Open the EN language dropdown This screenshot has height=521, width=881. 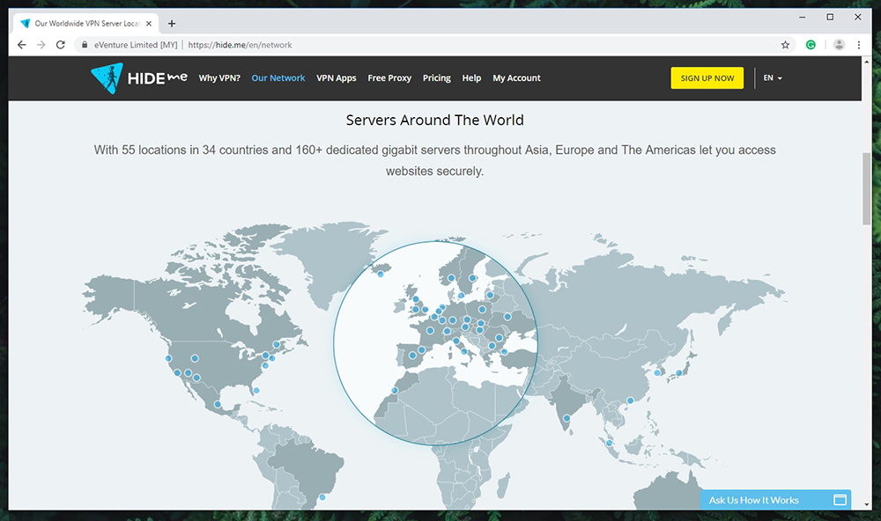(x=773, y=78)
